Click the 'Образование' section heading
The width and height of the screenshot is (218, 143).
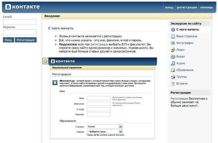(68, 121)
